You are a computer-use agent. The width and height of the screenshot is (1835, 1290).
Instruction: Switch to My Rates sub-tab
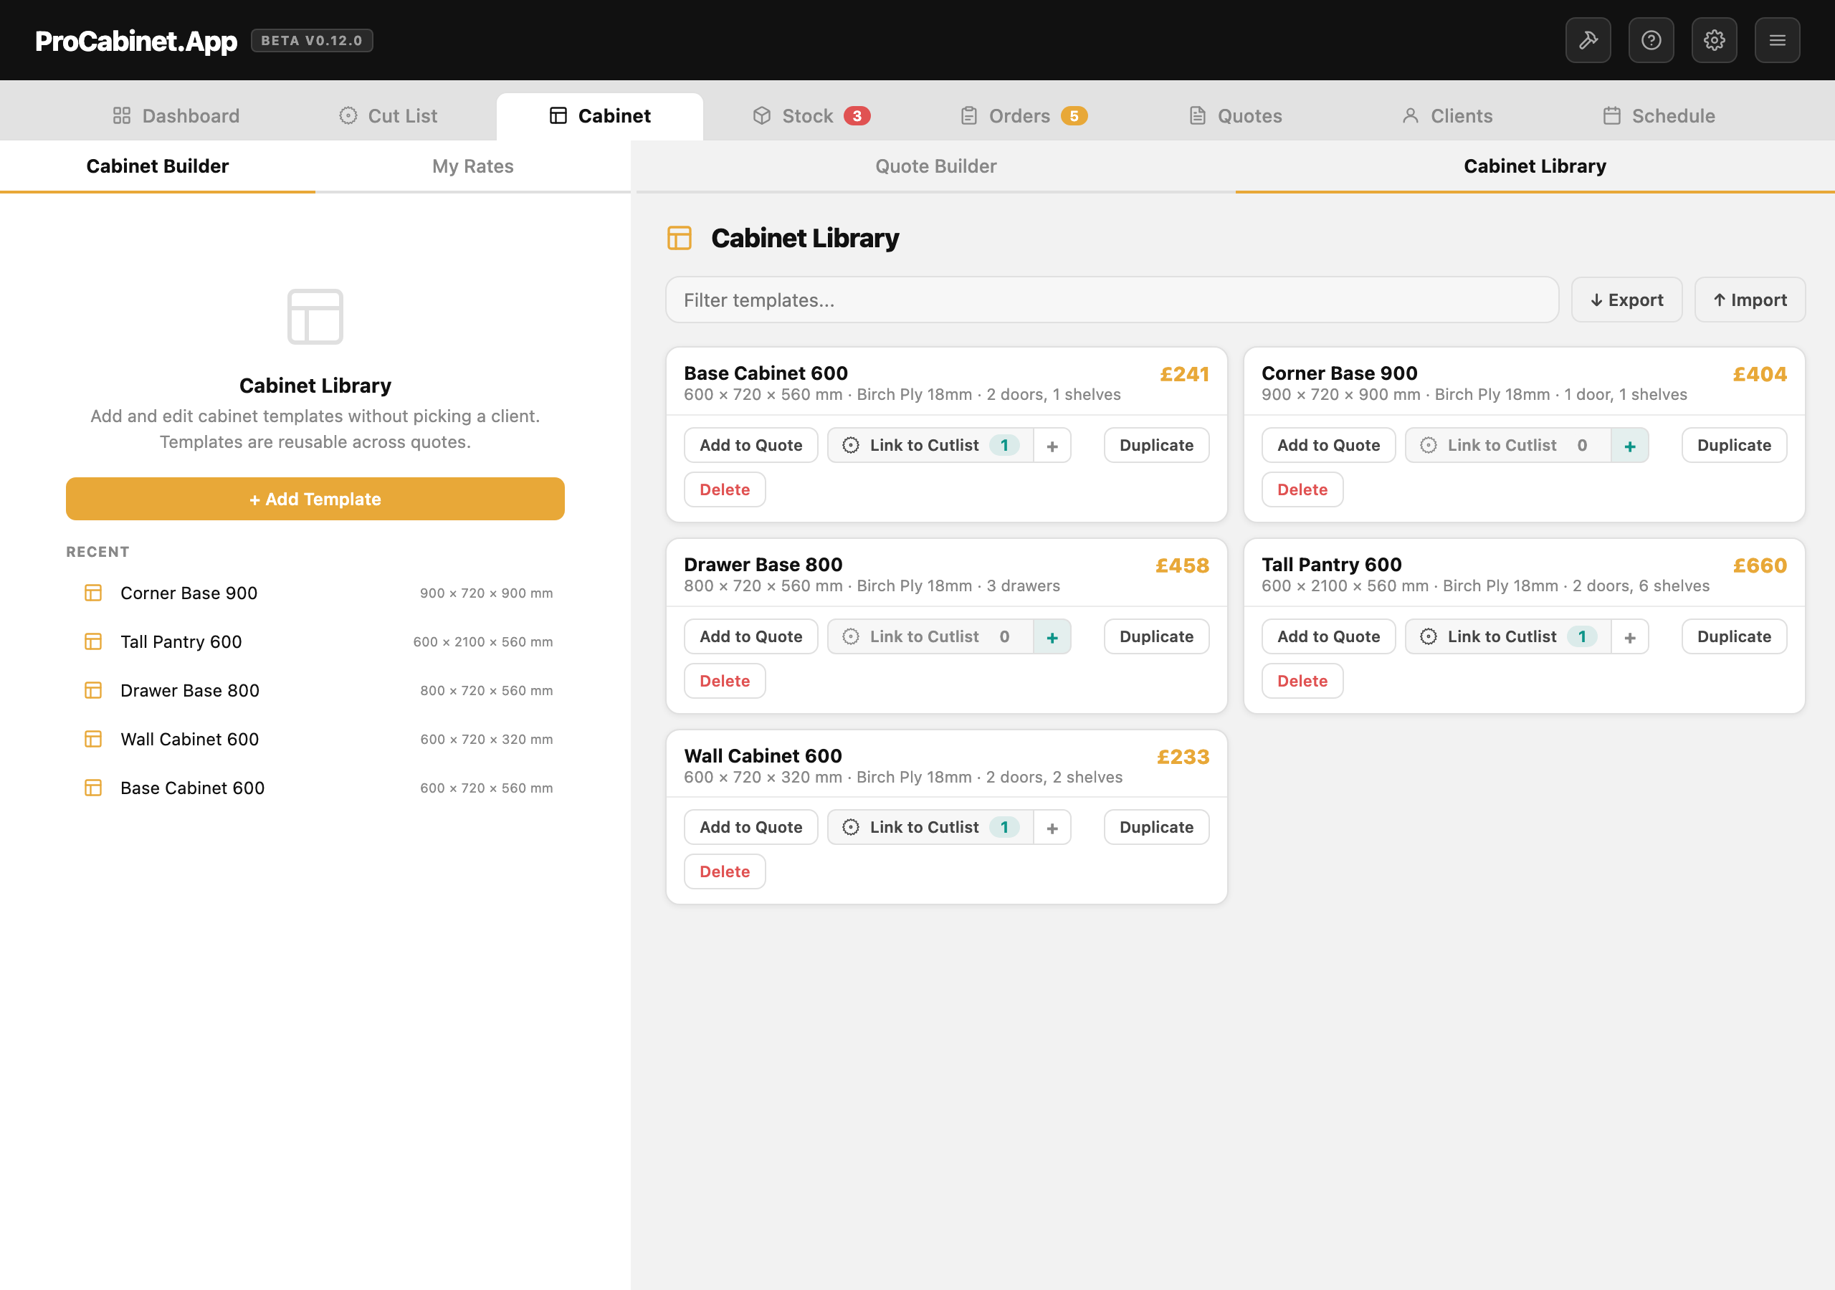[473, 166]
